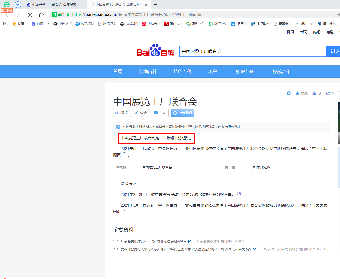Expand the bookmarks sidebar toggle
The height and width of the screenshot is (279, 340).
(4, 24)
